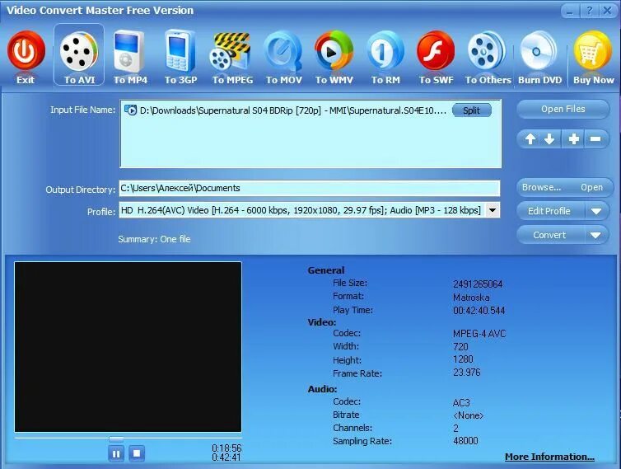Click the Bitrate value <None>
This screenshot has height=469, width=621.
coord(468,415)
